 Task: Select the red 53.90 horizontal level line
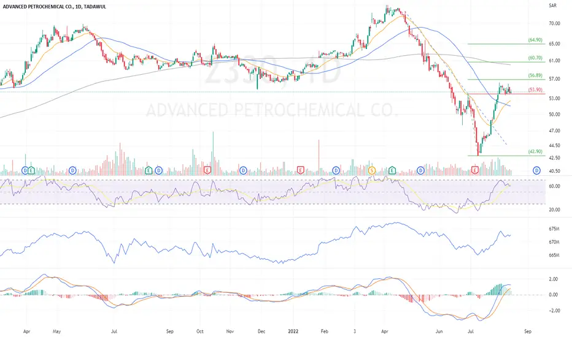[x=506, y=94]
